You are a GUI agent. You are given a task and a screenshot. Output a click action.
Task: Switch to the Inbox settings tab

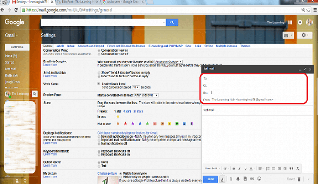71,46
